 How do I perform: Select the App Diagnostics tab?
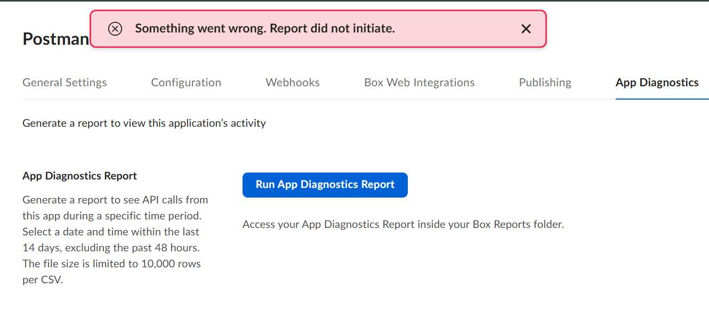[657, 83]
